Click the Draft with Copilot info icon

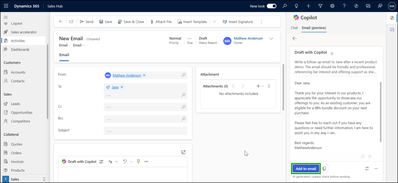(332, 54)
